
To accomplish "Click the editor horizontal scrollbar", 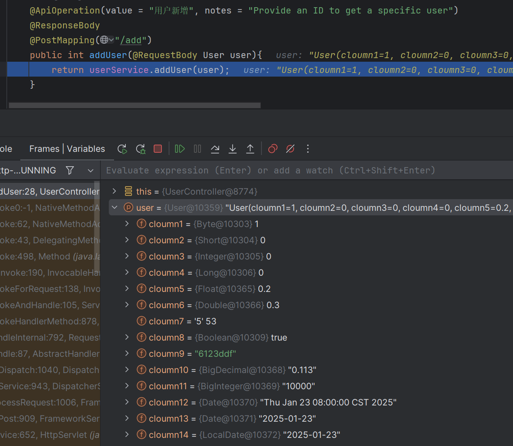I will coord(135,105).
